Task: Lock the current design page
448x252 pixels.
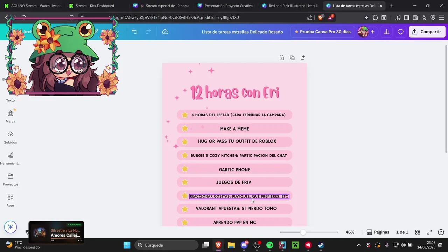Action: pyautogui.click(x=281, y=57)
